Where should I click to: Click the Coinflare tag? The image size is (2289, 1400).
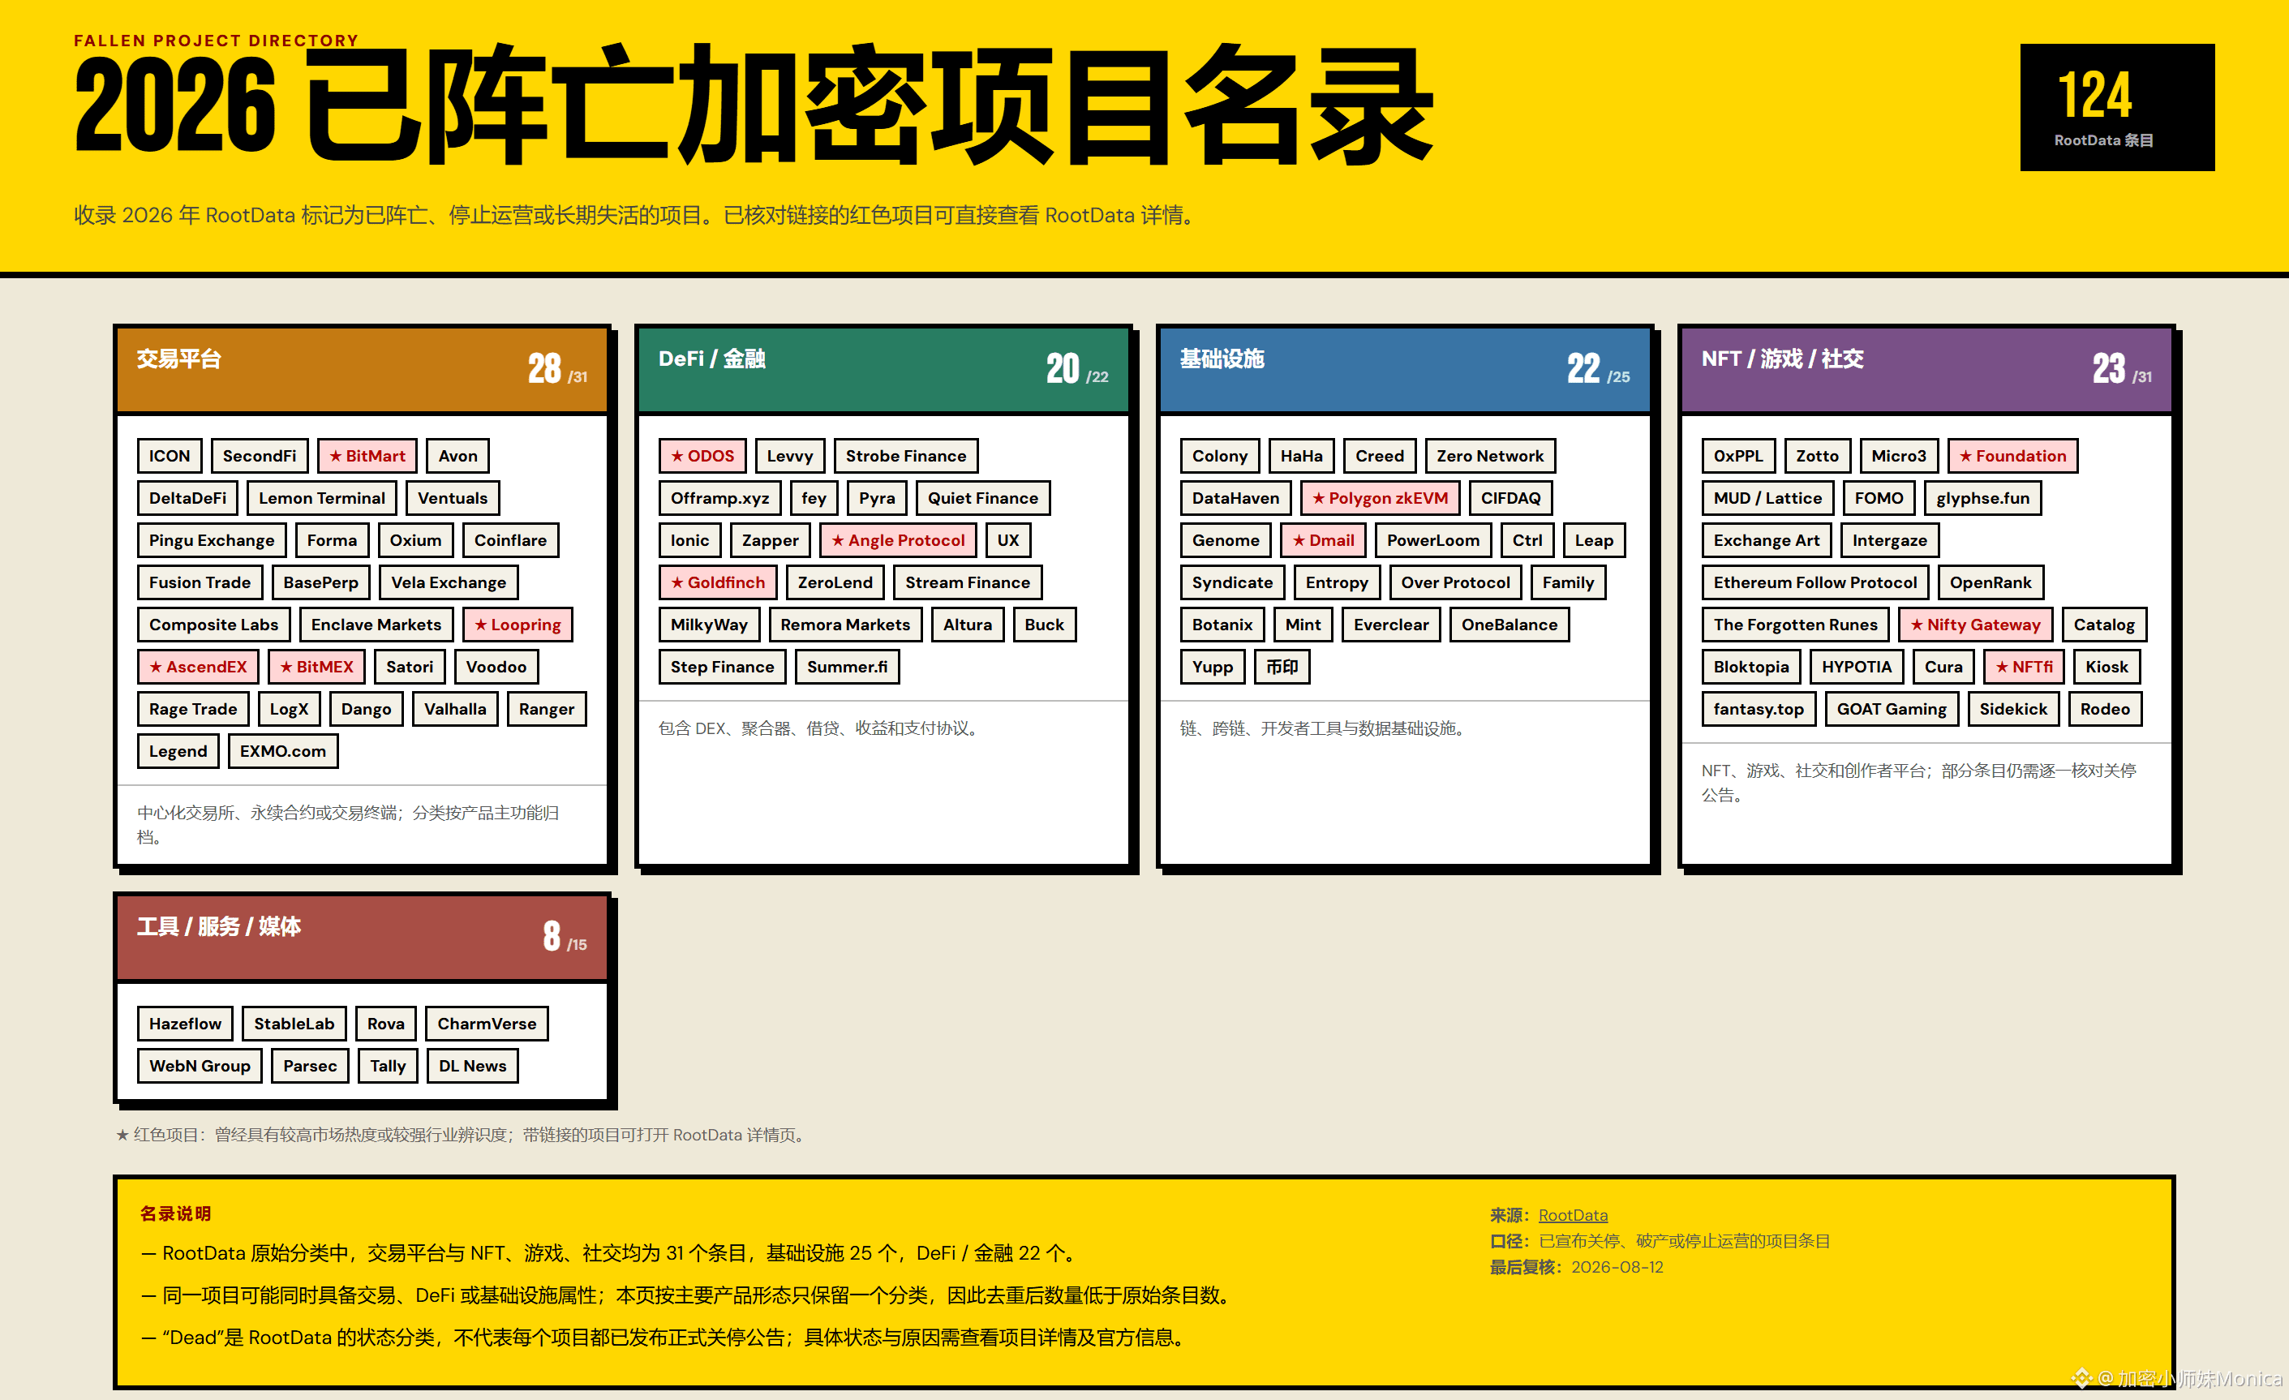pos(510,541)
